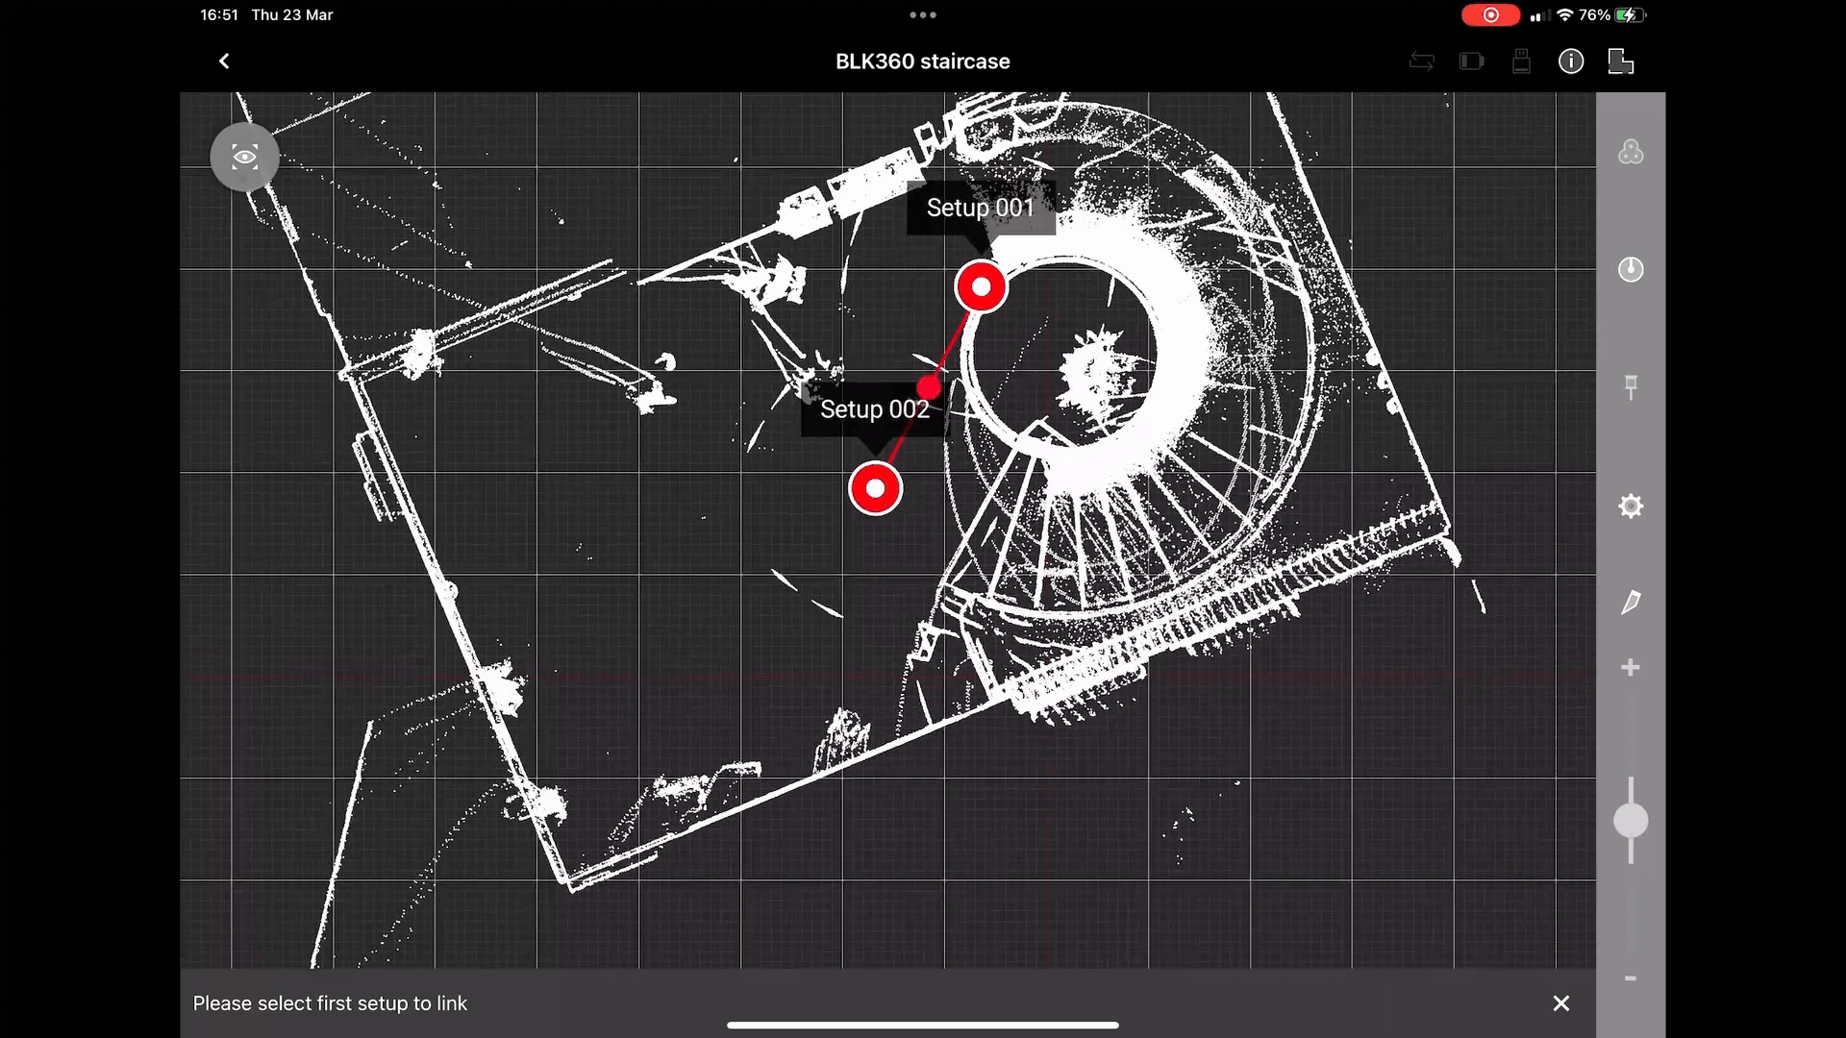Open the iOS options ellipsis menu
The image size is (1846, 1038).
coord(922,15)
